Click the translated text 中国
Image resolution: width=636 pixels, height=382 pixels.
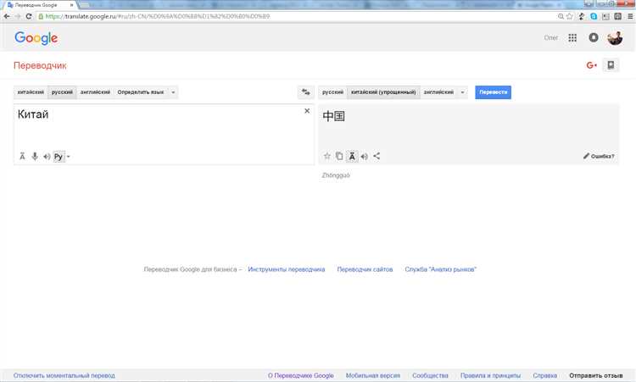tap(334, 116)
